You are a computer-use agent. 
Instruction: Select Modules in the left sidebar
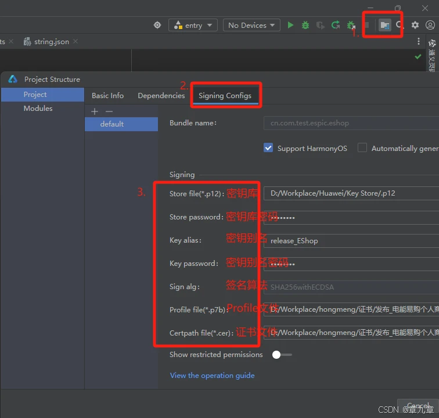[x=38, y=109]
